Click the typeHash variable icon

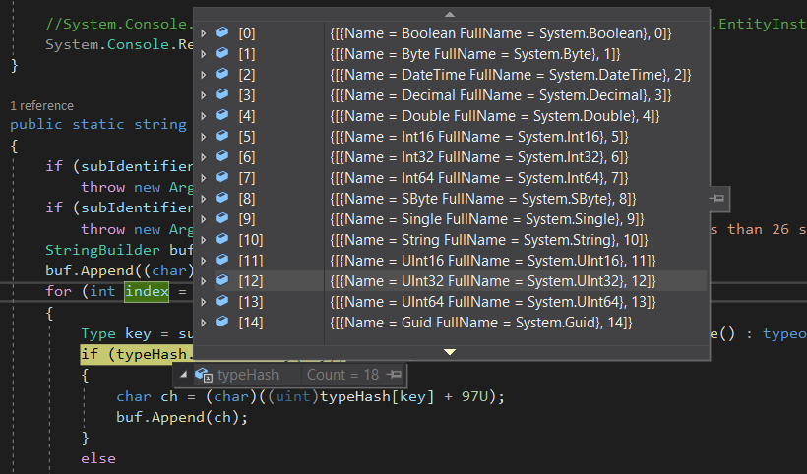pyautogui.click(x=205, y=375)
